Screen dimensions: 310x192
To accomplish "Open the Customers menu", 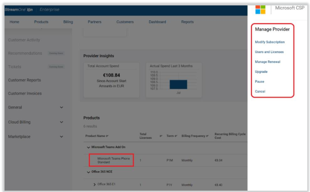I will coord(125,22).
